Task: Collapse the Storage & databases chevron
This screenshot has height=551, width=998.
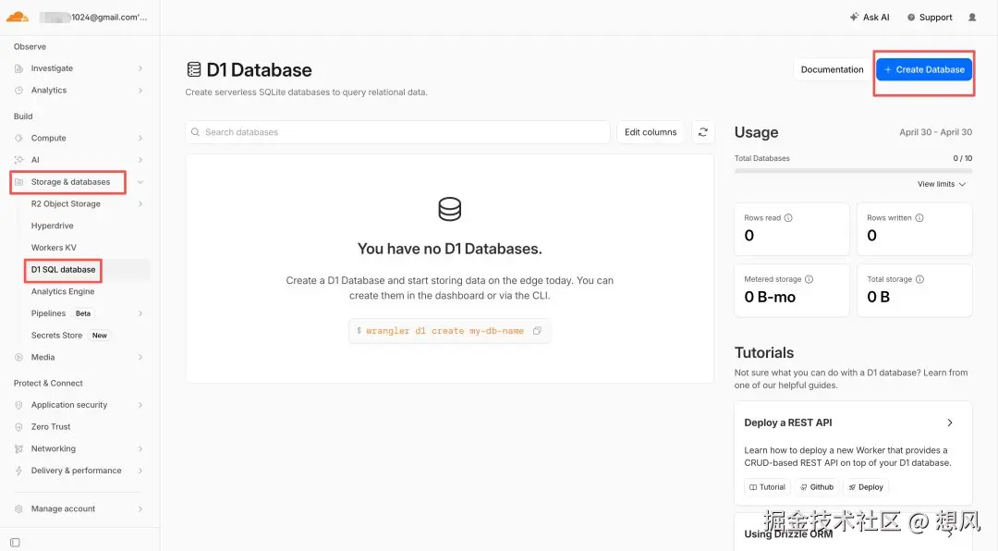Action: point(140,182)
